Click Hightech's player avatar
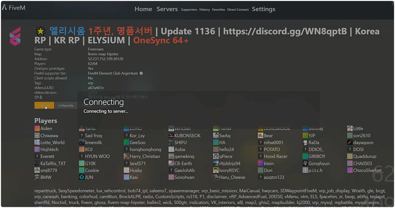Screen dimensions: 395x208 coord(37,149)
